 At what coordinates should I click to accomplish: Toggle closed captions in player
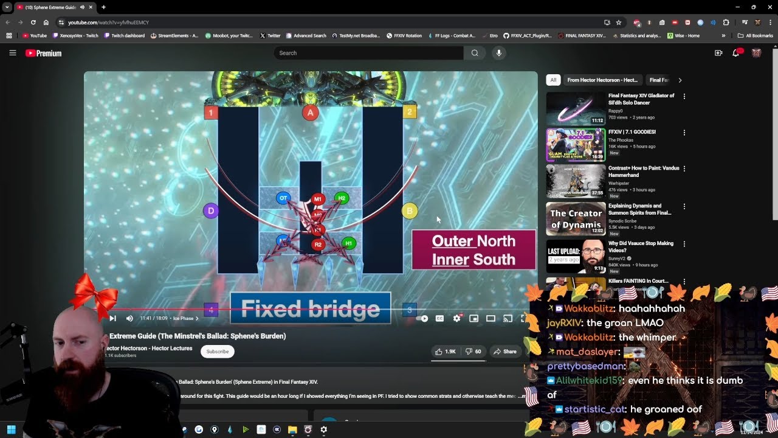tap(439, 318)
